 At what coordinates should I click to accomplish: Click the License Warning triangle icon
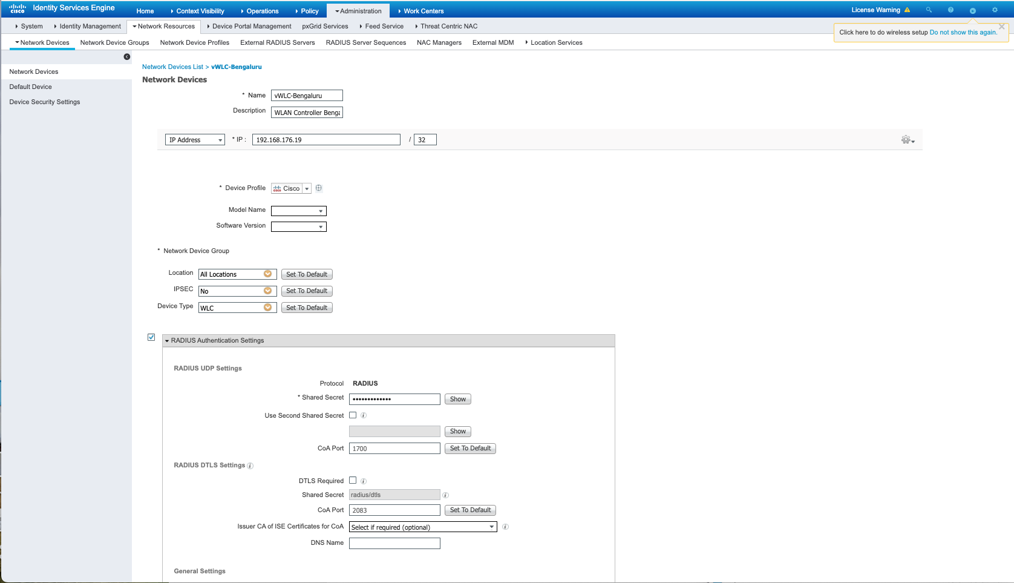(907, 10)
